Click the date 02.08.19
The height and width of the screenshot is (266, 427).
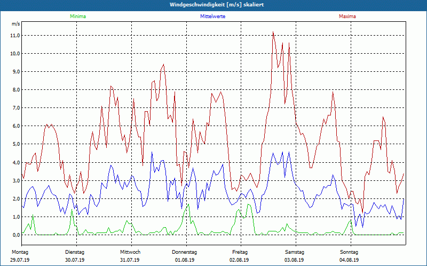point(239,260)
